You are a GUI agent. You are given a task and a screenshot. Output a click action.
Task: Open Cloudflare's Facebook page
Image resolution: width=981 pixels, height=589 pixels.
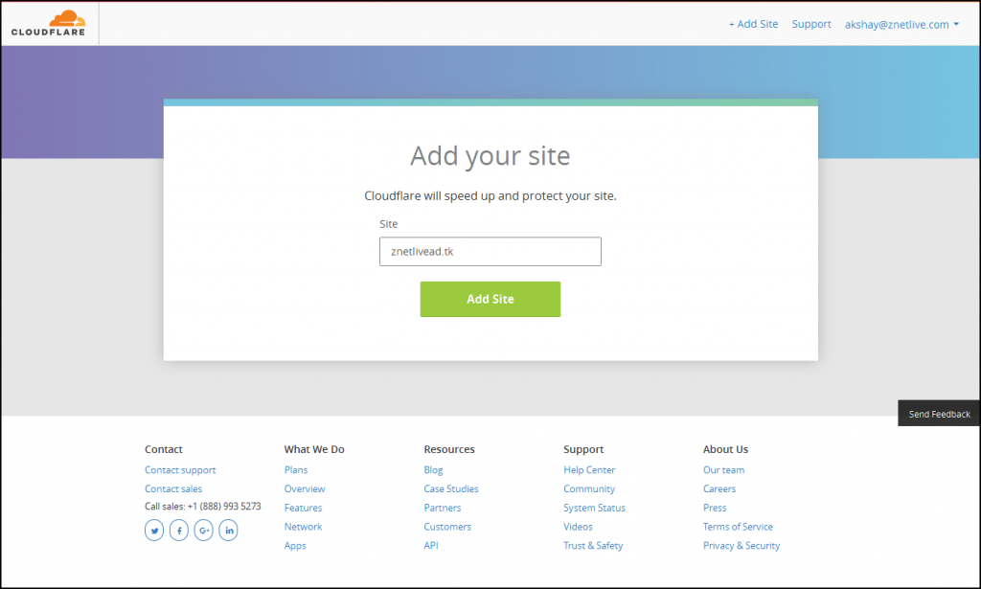179,530
